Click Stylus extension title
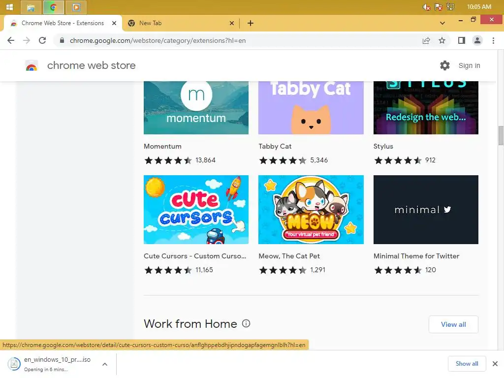Screen dimensions: 504x378 pyautogui.click(x=383, y=146)
